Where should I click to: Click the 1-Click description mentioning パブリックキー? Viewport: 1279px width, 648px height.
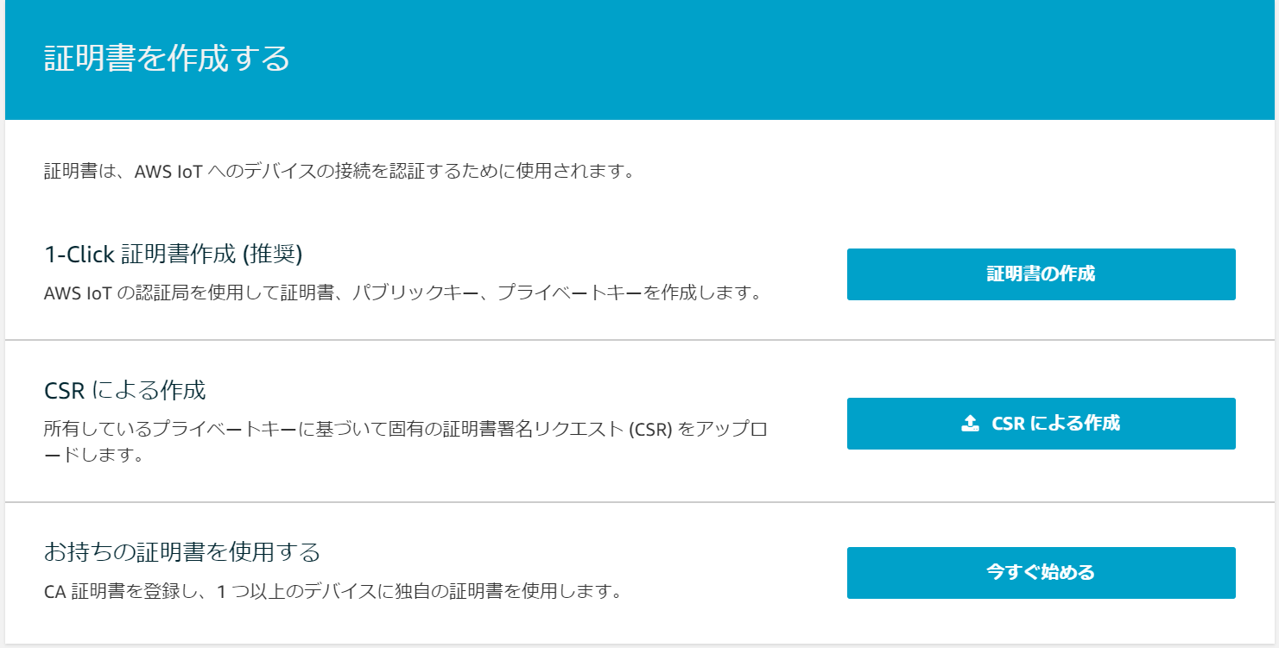pyautogui.click(x=402, y=293)
